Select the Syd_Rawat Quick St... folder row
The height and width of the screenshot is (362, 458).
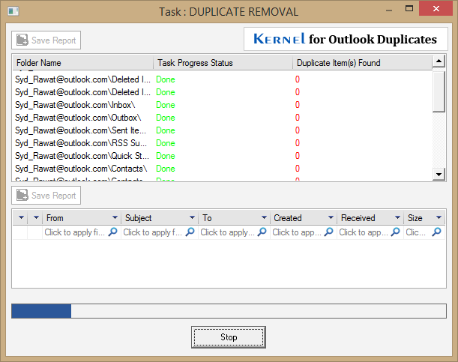(223, 156)
